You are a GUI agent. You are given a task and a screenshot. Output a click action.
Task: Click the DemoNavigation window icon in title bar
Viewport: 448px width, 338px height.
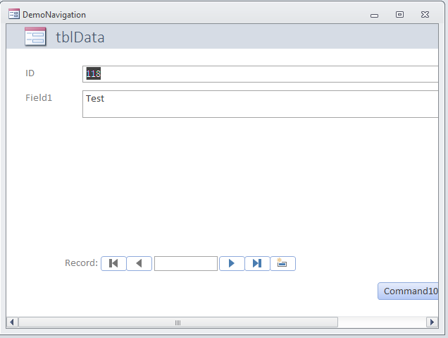[13, 14]
